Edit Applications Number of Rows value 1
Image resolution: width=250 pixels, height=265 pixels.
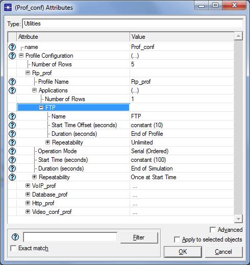click(x=182, y=99)
